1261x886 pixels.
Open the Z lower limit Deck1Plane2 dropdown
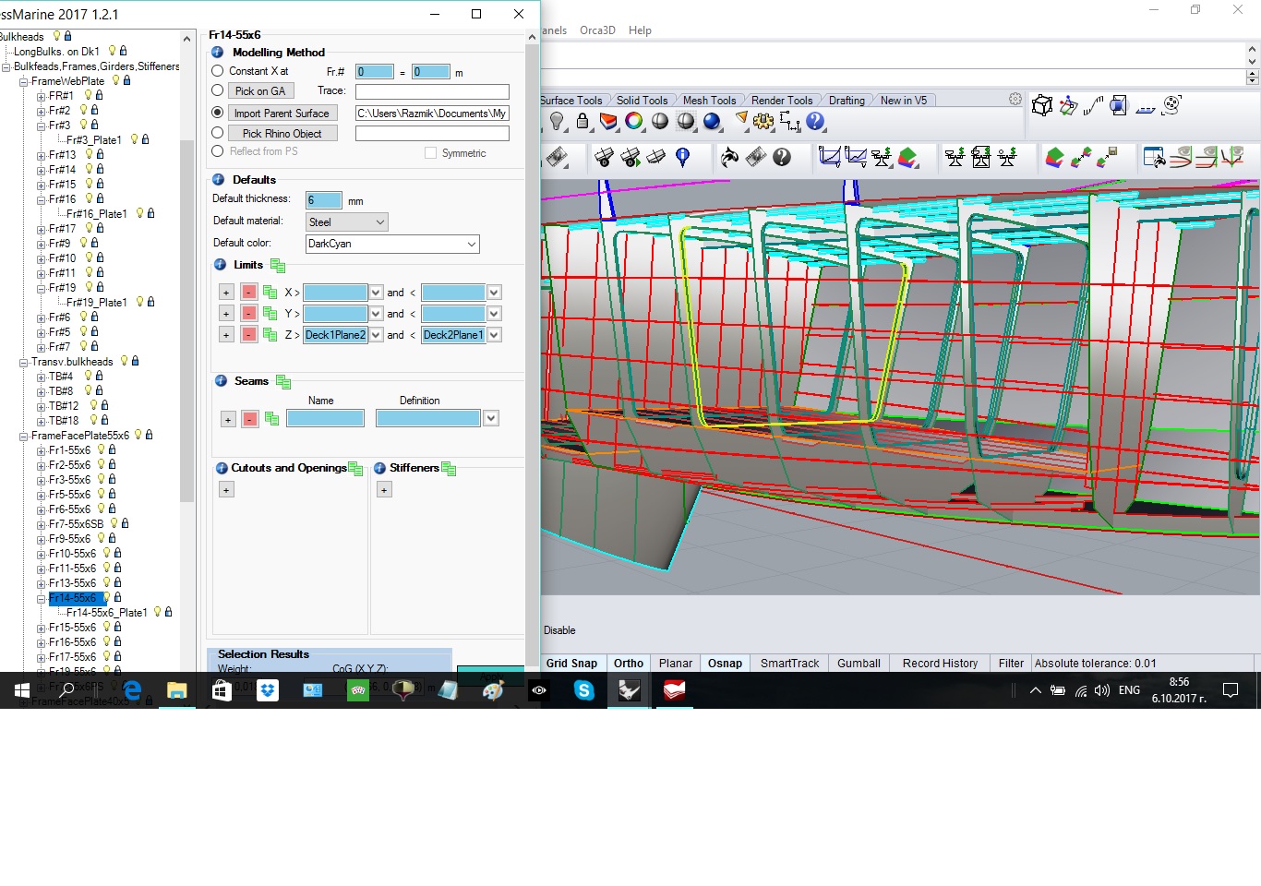point(376,335)
